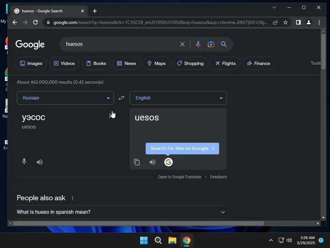Viewport: 330px width, 248px height.
Task: Translate by voice using source microphone
Action: click(x=24, y=161)
